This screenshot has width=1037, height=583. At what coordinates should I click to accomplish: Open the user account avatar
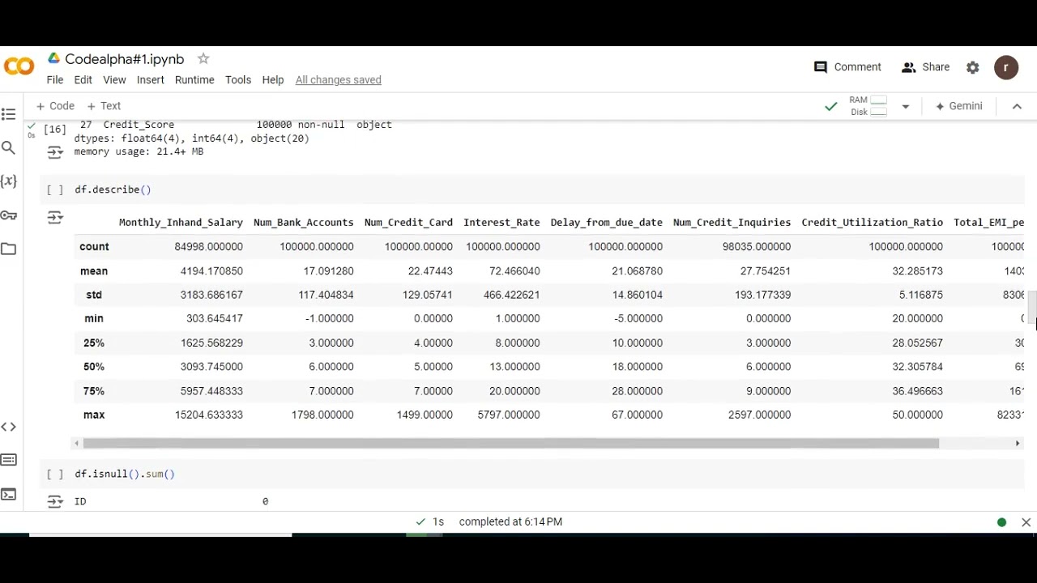[x=1006, y=68]
